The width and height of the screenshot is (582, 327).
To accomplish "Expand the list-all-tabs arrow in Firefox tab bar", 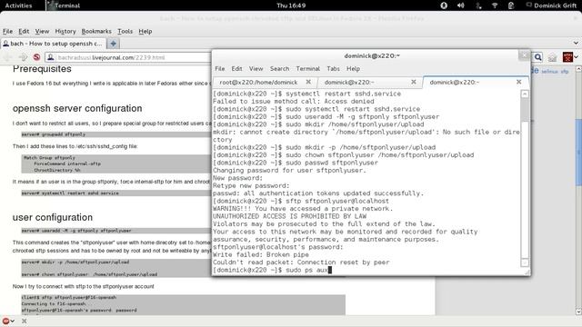I will 576,43.
